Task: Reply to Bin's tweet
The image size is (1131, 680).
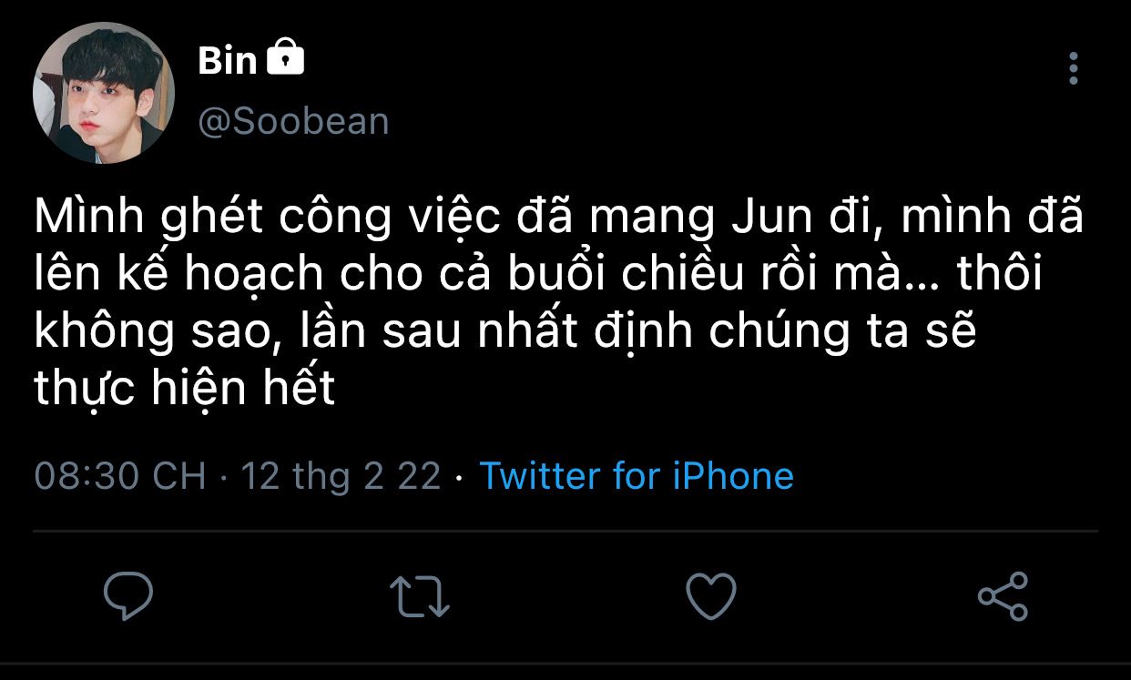Action: 127,596
